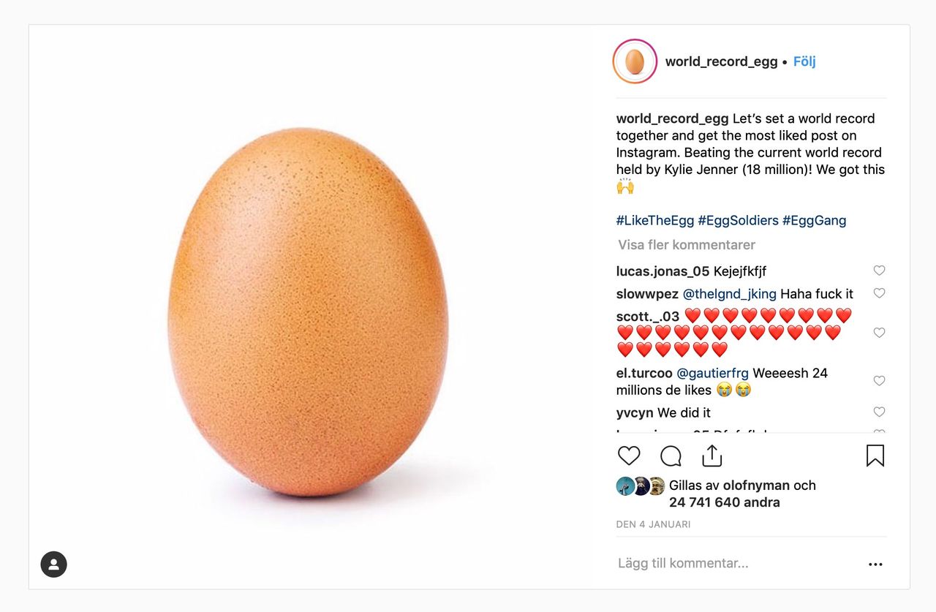The width and height of the screenshot is (936, 612).
Task: Expand likers by clicking 24 741 640 andra
Action: click(725, 502)
